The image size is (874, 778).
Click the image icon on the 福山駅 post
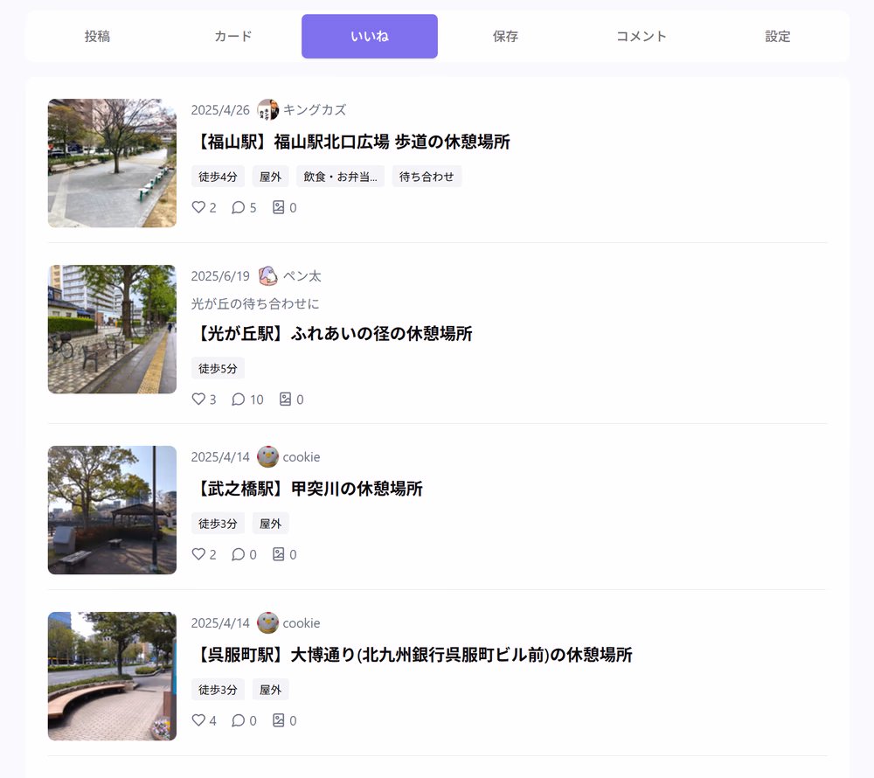(278, 207)
